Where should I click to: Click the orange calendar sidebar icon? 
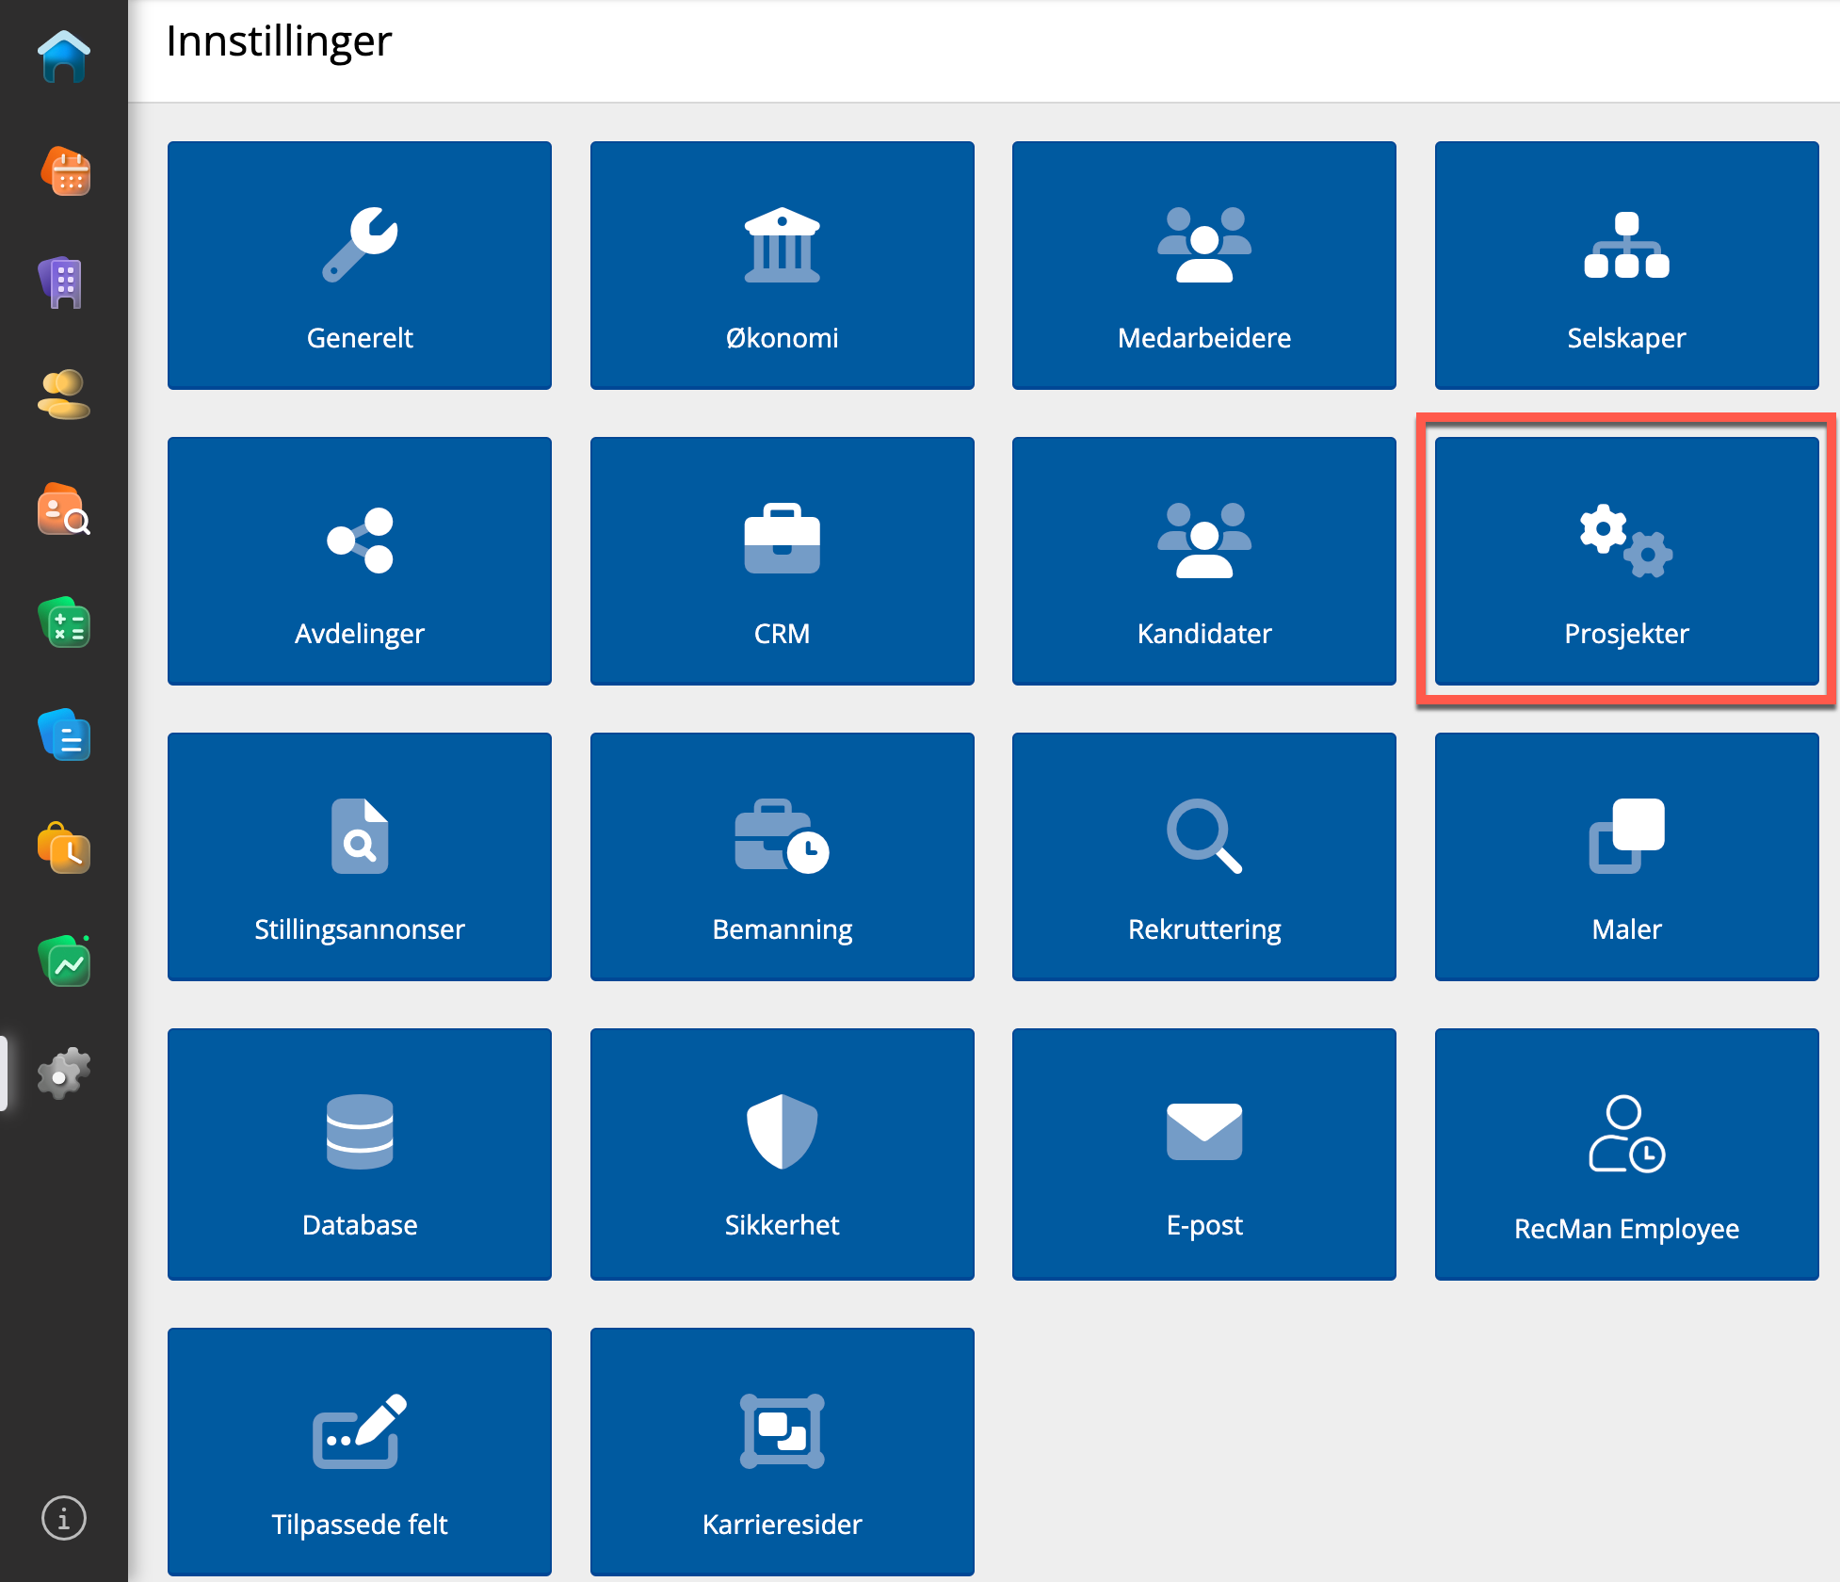(x=64, y=171)
